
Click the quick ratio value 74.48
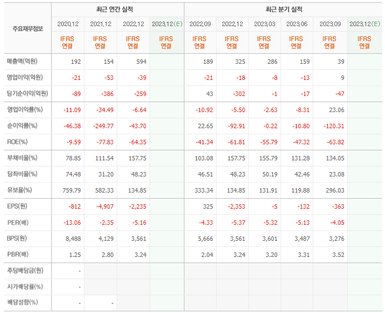[x=73, y=174]
